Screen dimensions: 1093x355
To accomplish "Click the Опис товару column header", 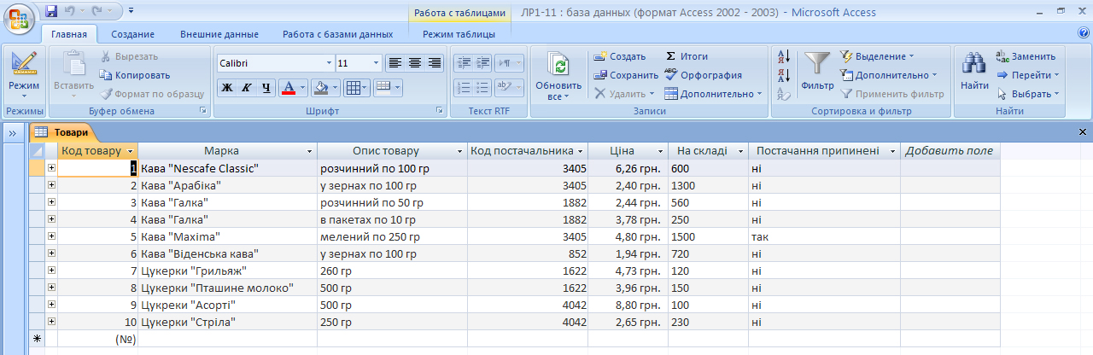I will click(x=392, y=151).
